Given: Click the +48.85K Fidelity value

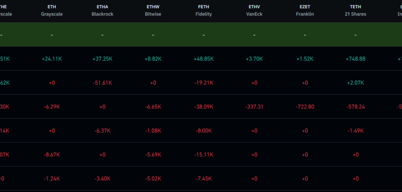Looking at the screenshot, I should pos(204,59).
